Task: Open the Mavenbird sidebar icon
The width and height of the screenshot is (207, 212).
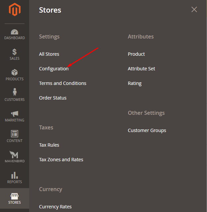Action: coord(14,154)
